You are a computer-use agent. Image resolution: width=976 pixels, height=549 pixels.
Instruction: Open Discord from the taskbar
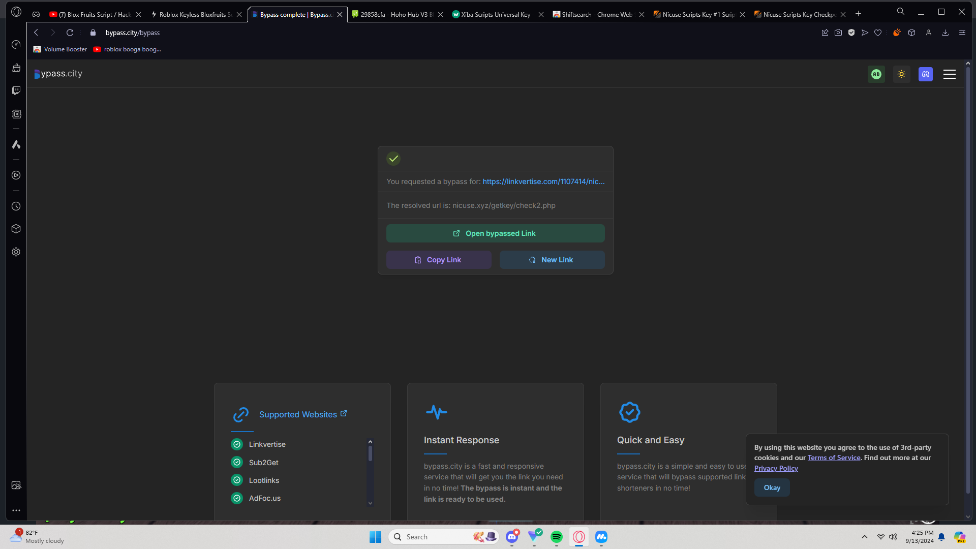point(512,537)
